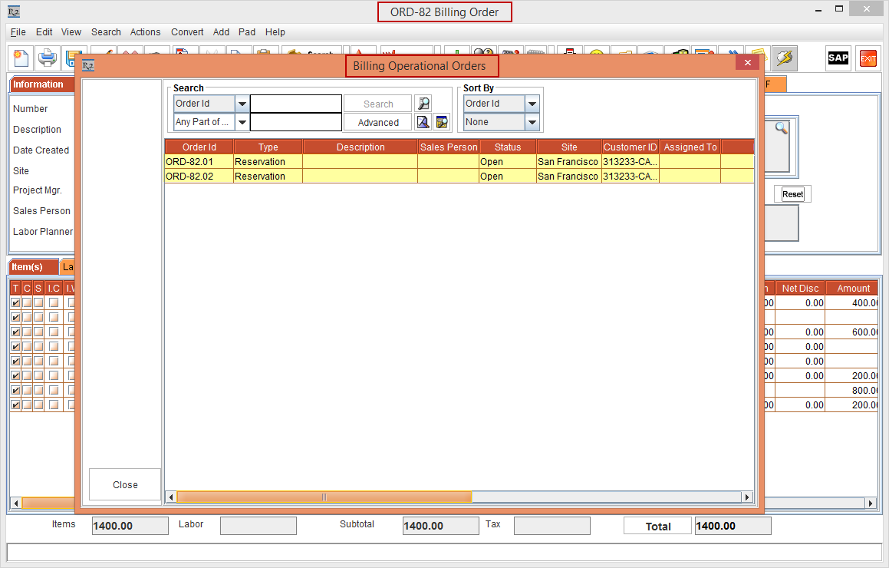Image resolution: width=889 pixels, height=568 pixels.
Task: Open the Actions menu
Action: (145, 32)
